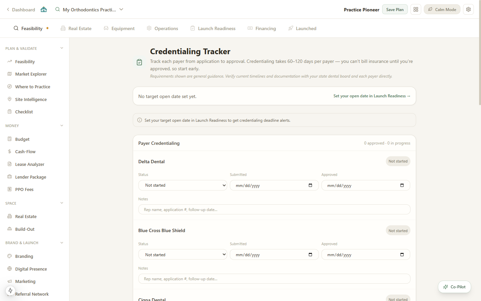Switch to the Equipment tab

(119, 28)
